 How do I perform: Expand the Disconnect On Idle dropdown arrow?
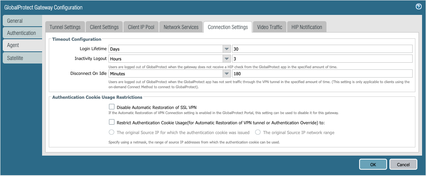tap(226, 73)
